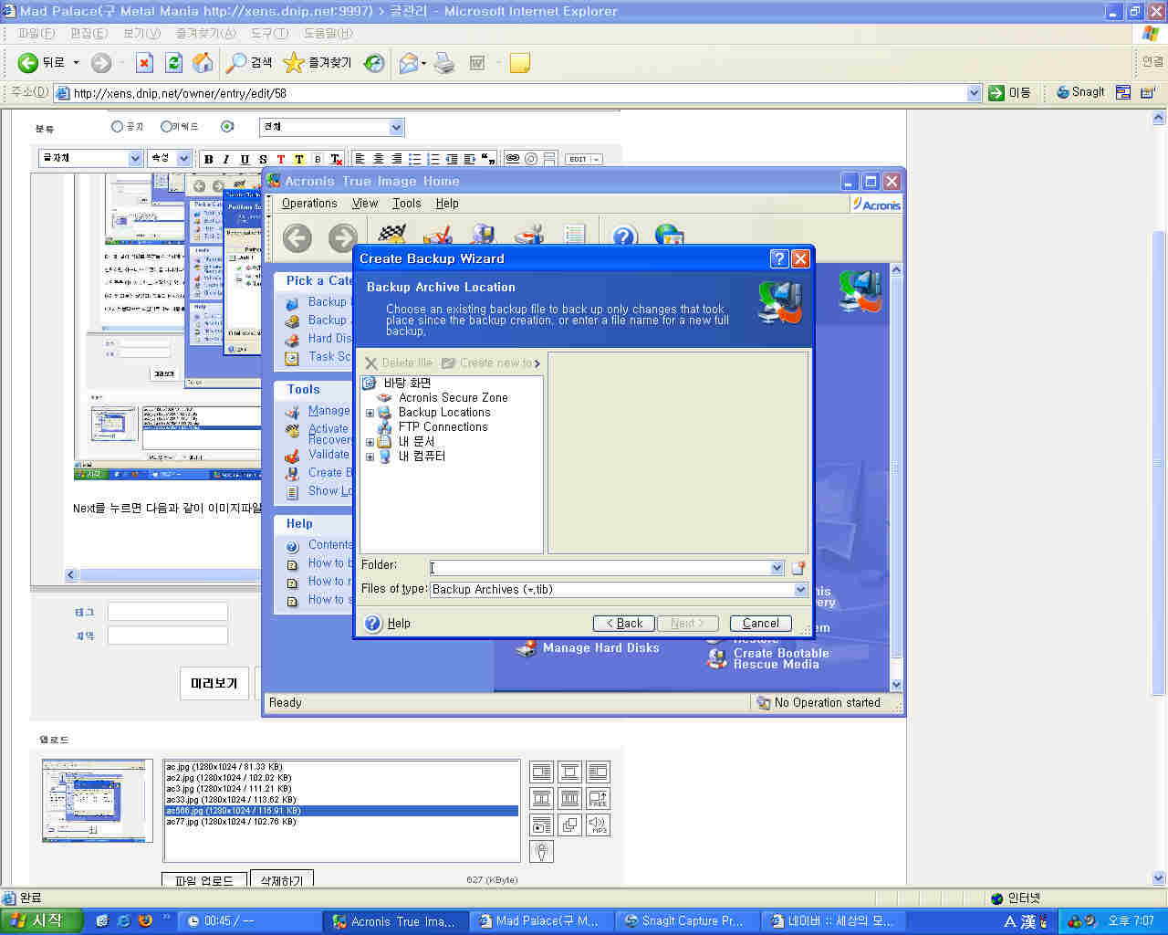The image size is (1168, 935).
Task: Insert bulleted list in the editor
Action: (415, 159)
